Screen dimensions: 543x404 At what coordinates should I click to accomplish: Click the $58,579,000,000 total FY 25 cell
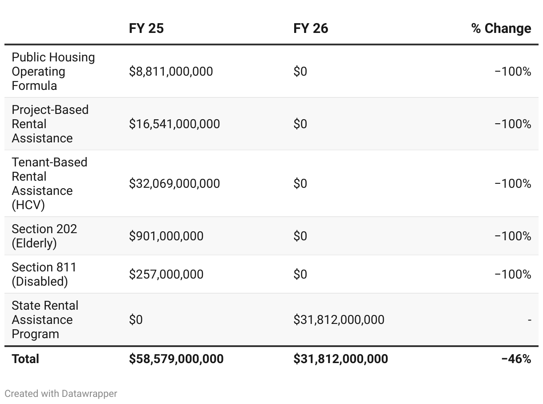pyautogui.click(x=176, y=359)
